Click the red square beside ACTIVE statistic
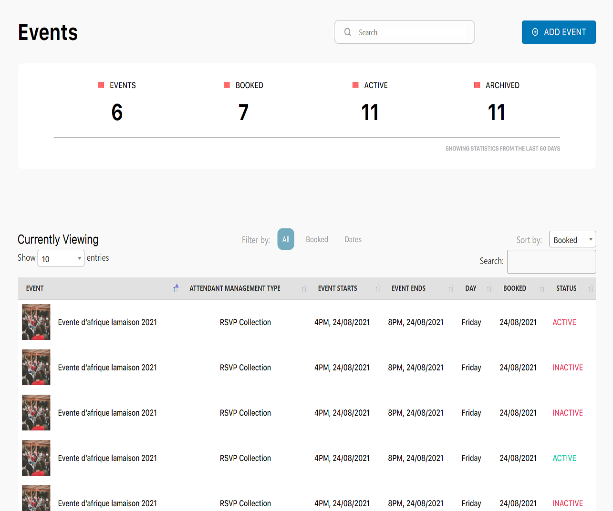 point(355,85)
